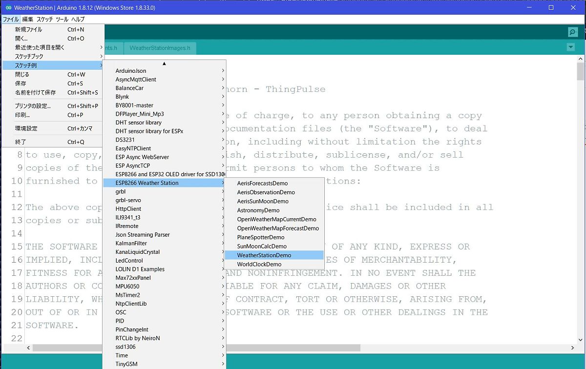This screenshot has height=369, width=586.
Task: Open the ツール menu
Action: tap(62, 19)
